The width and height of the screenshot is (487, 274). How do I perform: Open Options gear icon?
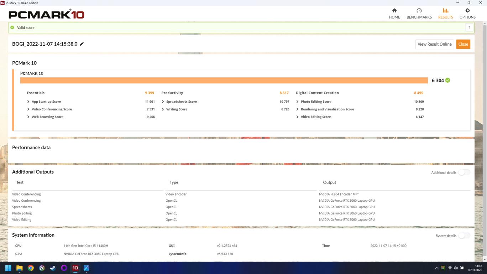pos(467,11)
